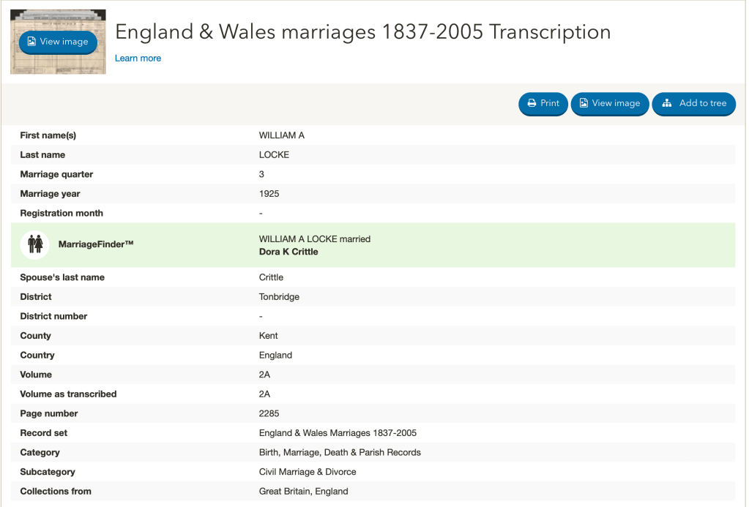
Task: Open View image button in the toolbar
Action: click(x=609, y=104)
